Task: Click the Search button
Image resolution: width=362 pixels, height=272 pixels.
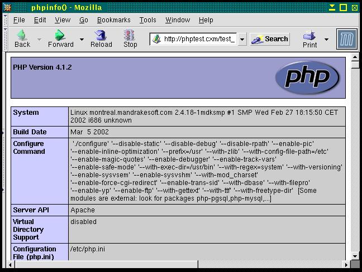Action: [x=270, y=39]
